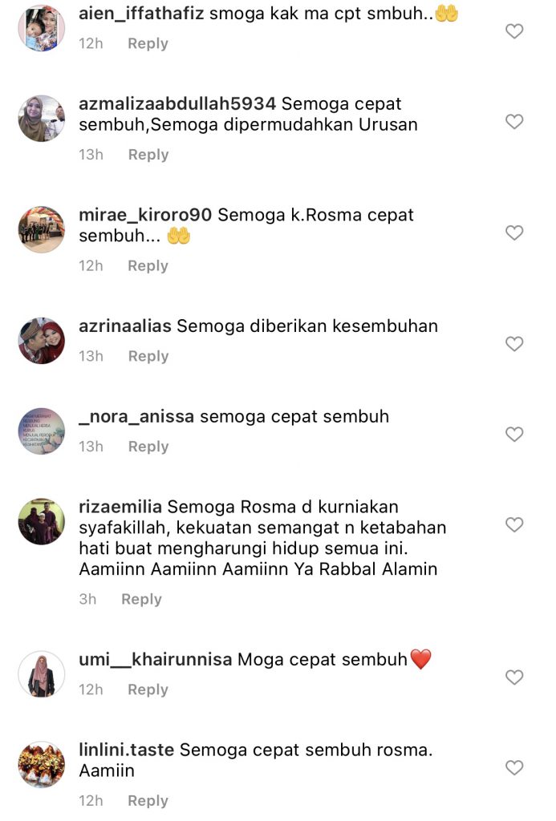Like umi__khairunnisa's comment
The width and height of the screenshot is (556, 821).
point(514,677)
